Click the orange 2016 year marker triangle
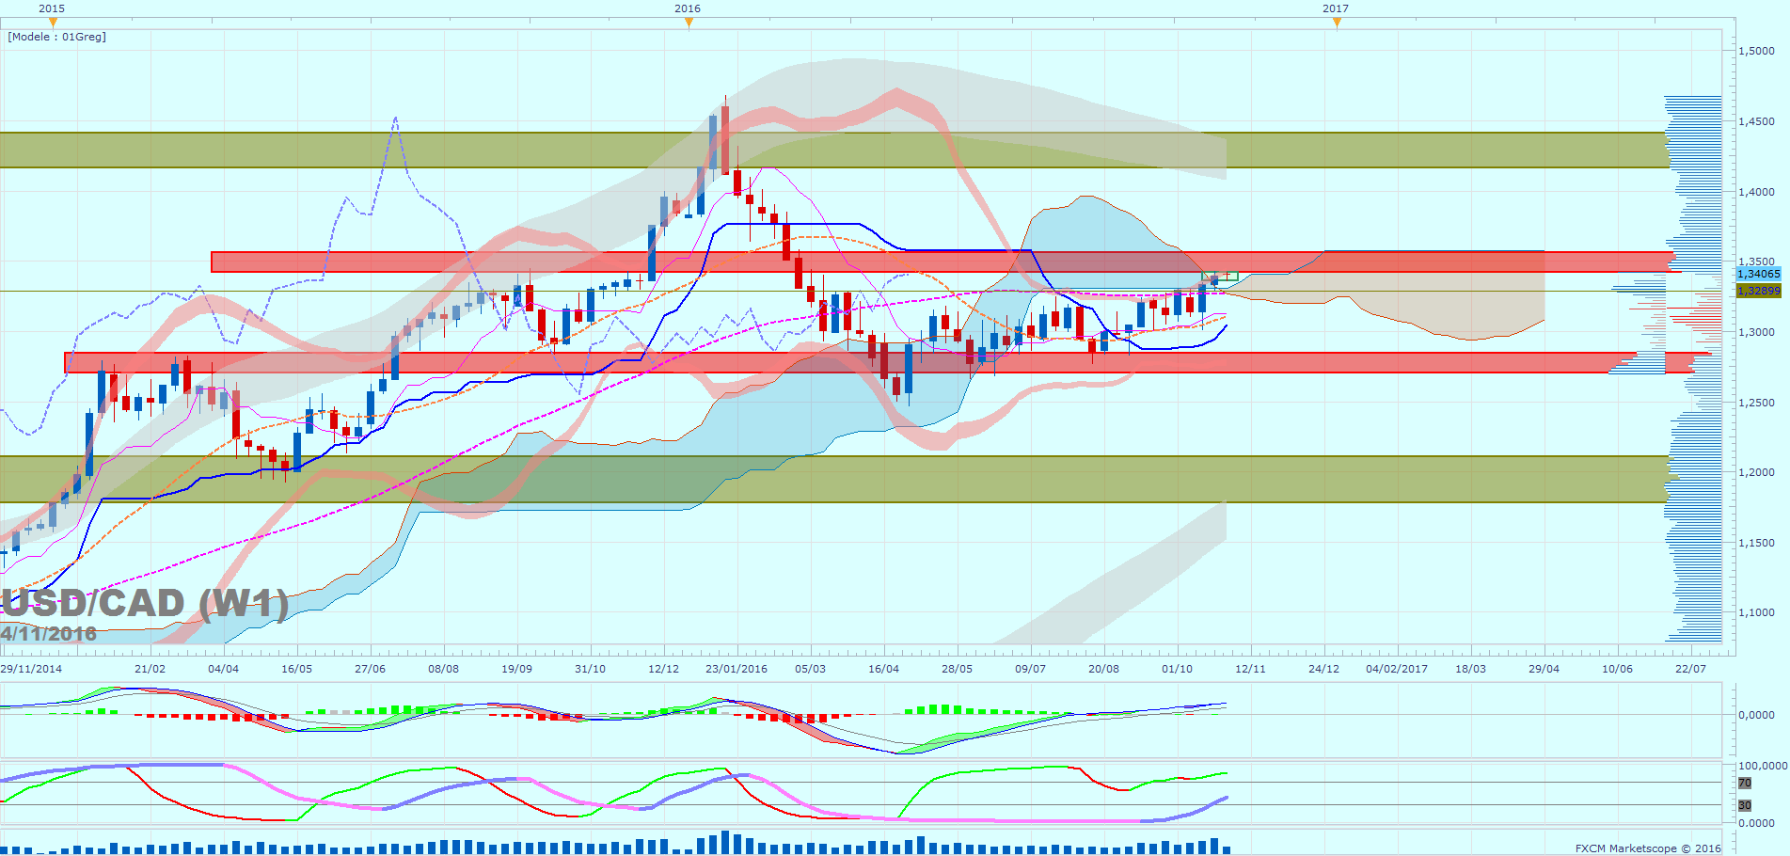 689,23
